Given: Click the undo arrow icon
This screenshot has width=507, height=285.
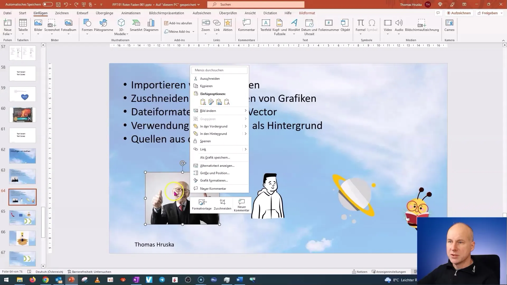Looking at the screenshot, I should [x=66, y=4].
